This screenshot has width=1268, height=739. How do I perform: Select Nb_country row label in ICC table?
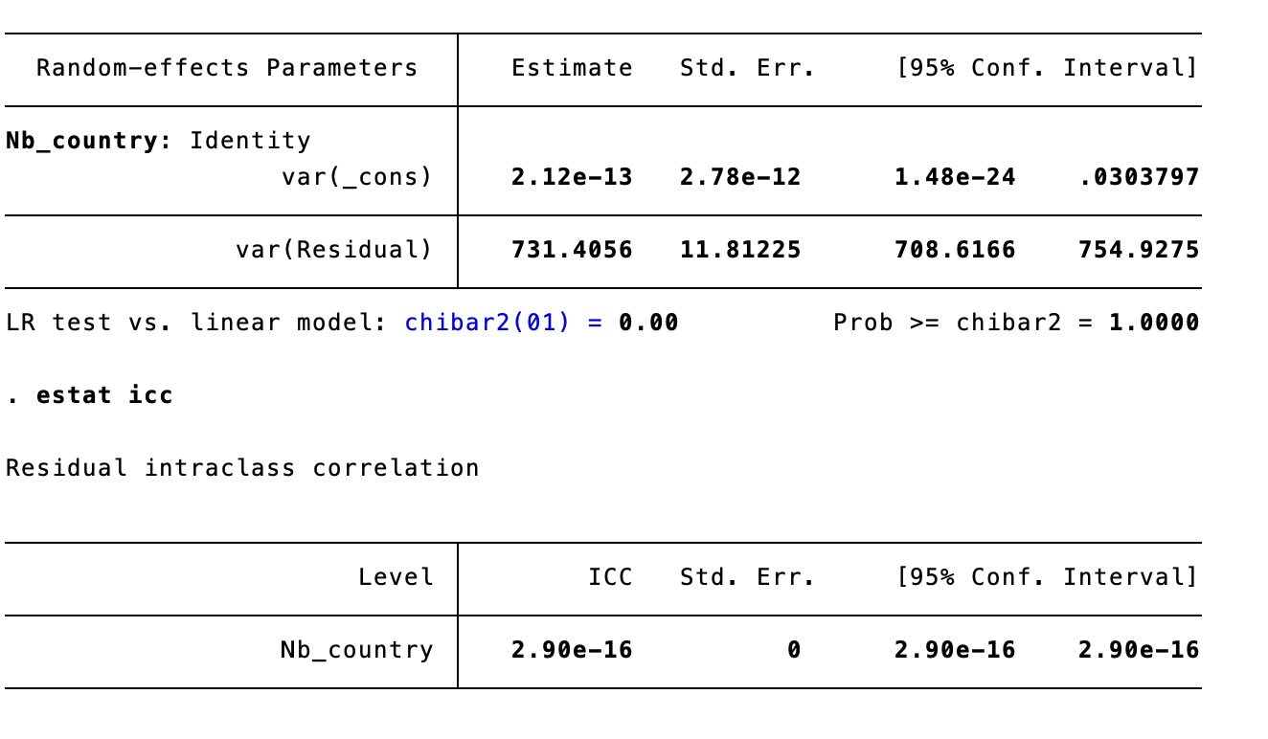(356, 650)
